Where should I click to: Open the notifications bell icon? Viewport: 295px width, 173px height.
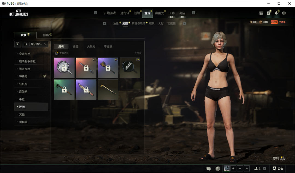click(x=276, y=13)
